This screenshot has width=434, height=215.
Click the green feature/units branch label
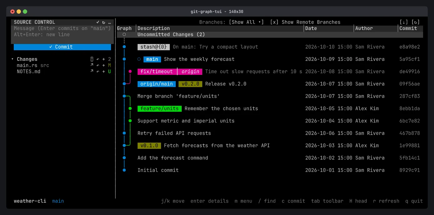pos(159,109)
